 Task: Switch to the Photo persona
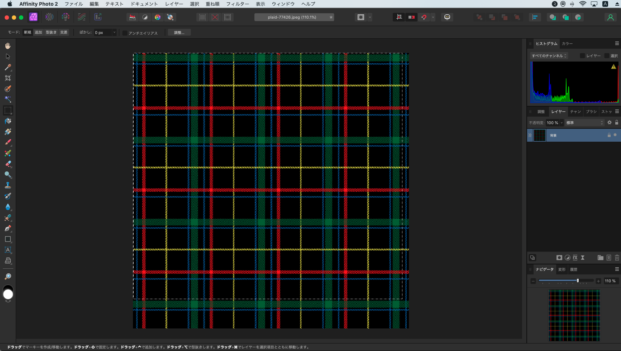33,17
